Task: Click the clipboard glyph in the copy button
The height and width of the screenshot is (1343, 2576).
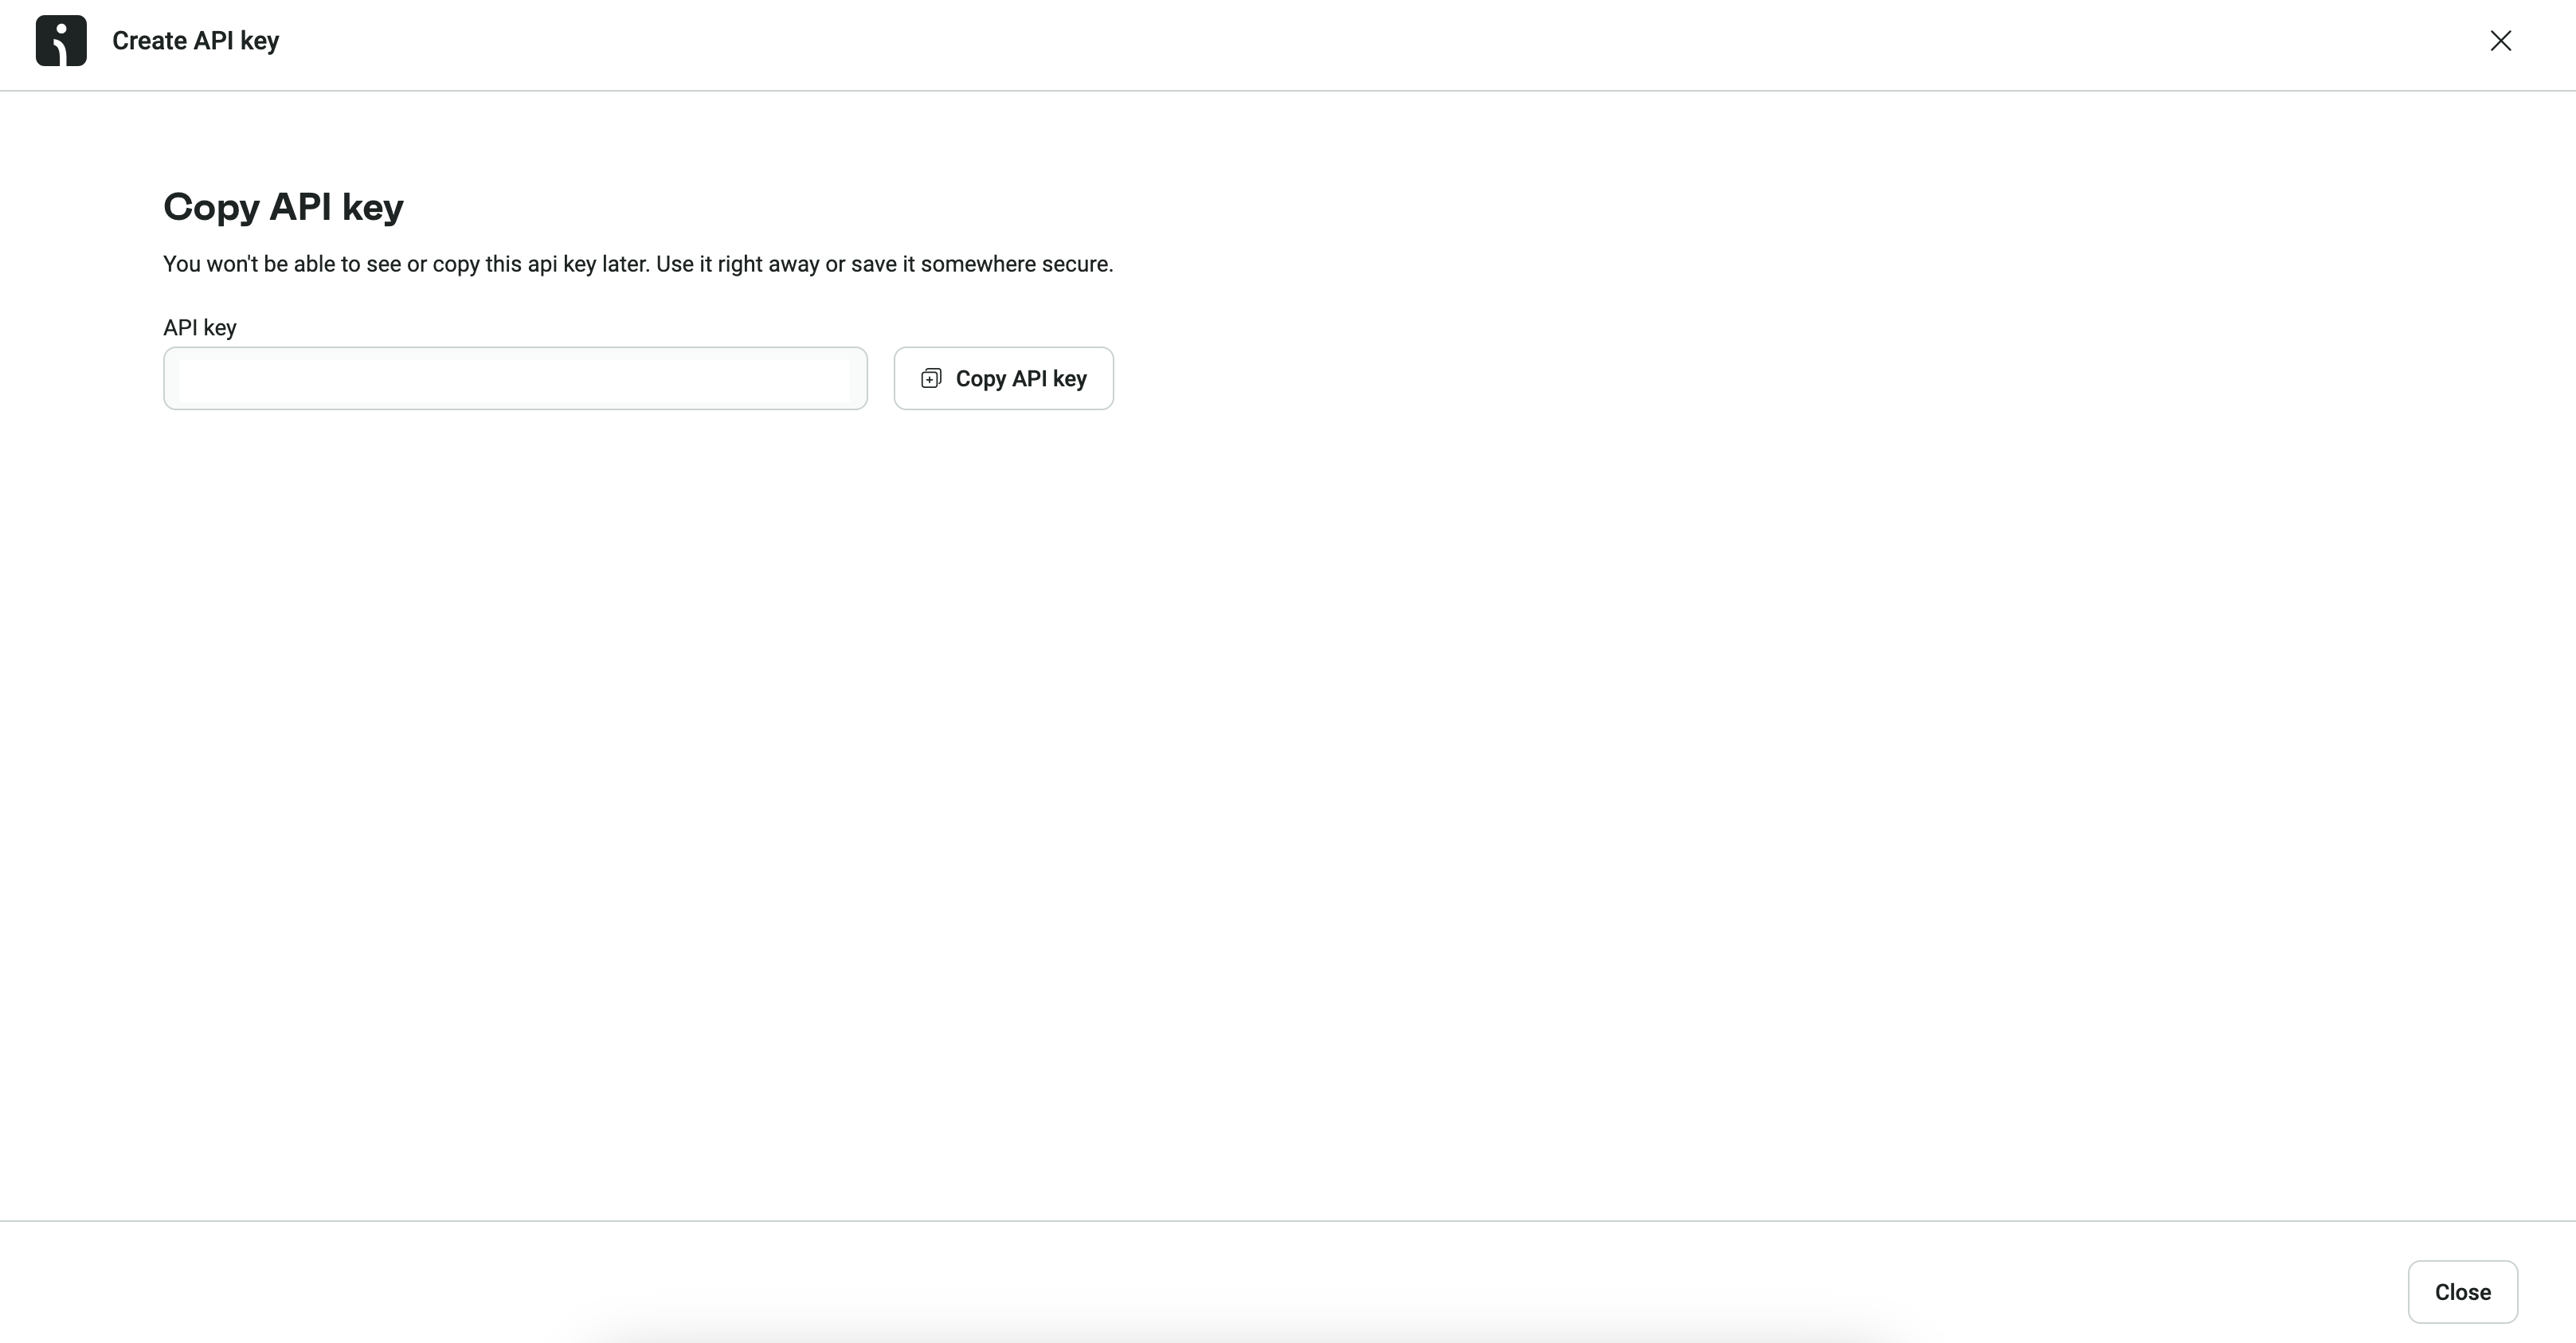Action: click(x=931, y=378)
